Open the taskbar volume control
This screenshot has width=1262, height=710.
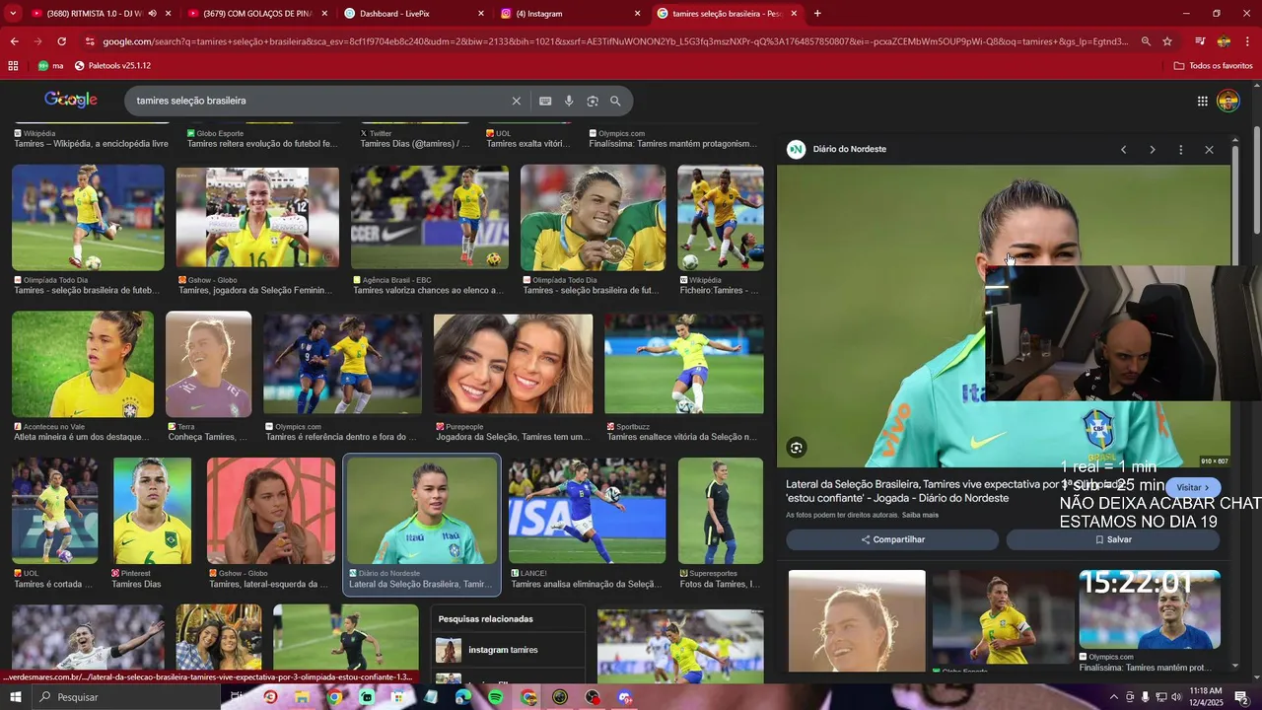point(1176,697)
